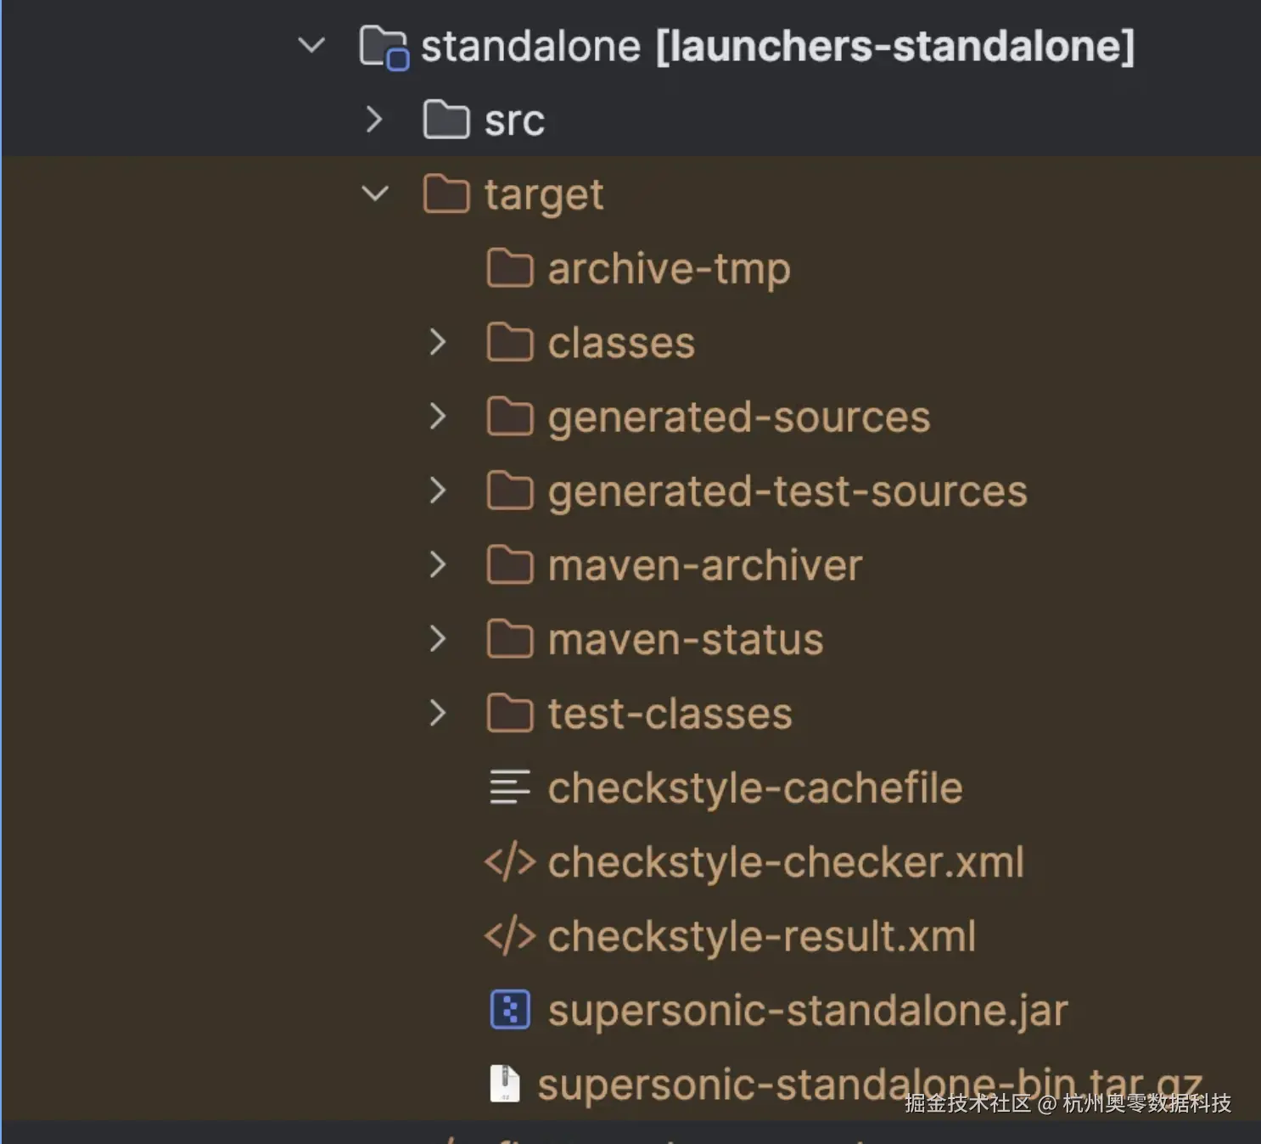Screen dimensions: 1261x1144
Task: Click the checkstyle-checker.xml XML file icon
Action: (x=509, y=862)
